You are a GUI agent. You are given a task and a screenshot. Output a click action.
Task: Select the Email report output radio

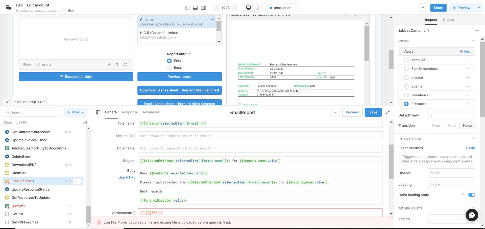pos(169,67)
